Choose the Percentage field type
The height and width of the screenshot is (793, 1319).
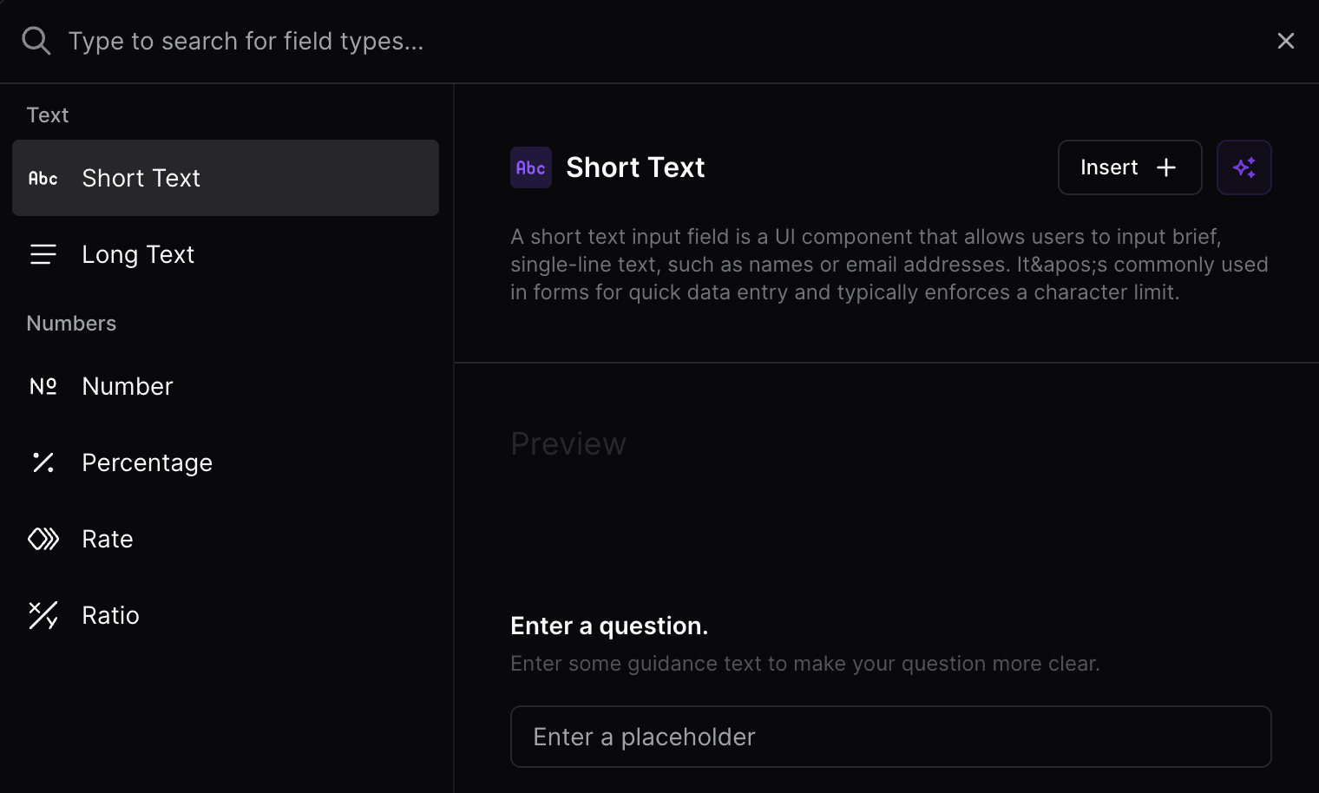(226, 462)
